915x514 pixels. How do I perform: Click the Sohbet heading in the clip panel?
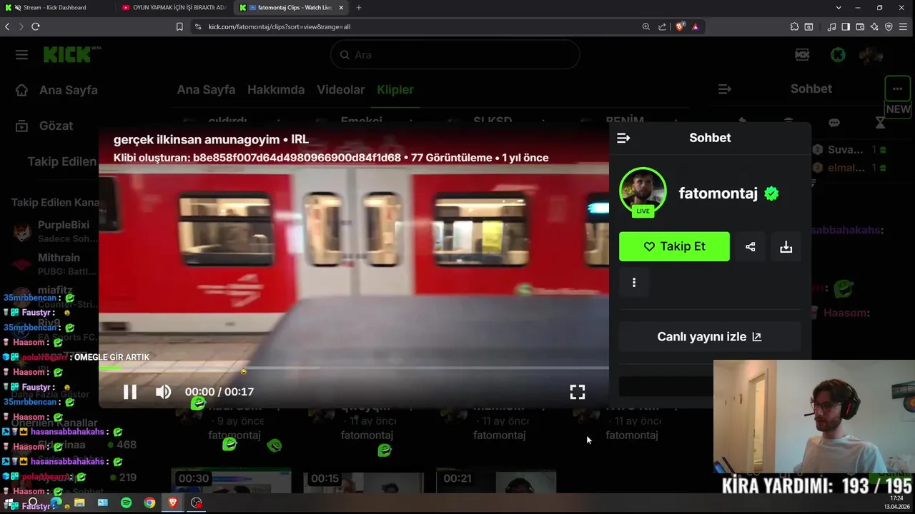(x=710, y=138)
